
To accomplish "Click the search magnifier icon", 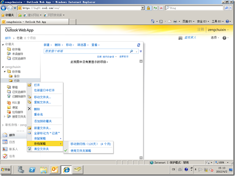I will tap(131, 51).
